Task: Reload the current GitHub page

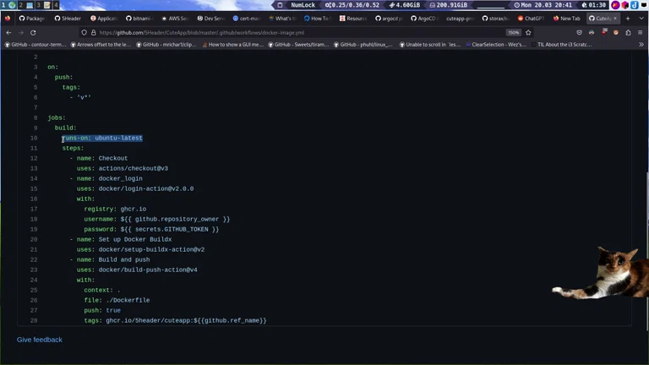Action: point(35,33)
